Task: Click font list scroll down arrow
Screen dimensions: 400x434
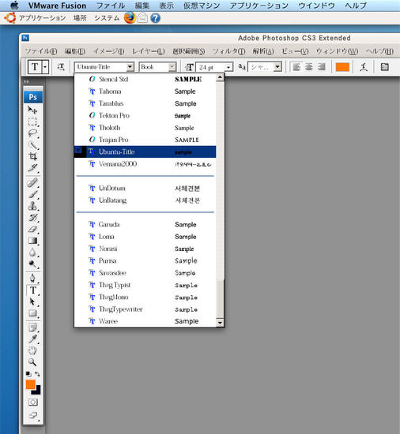Action: pos(220,323)
